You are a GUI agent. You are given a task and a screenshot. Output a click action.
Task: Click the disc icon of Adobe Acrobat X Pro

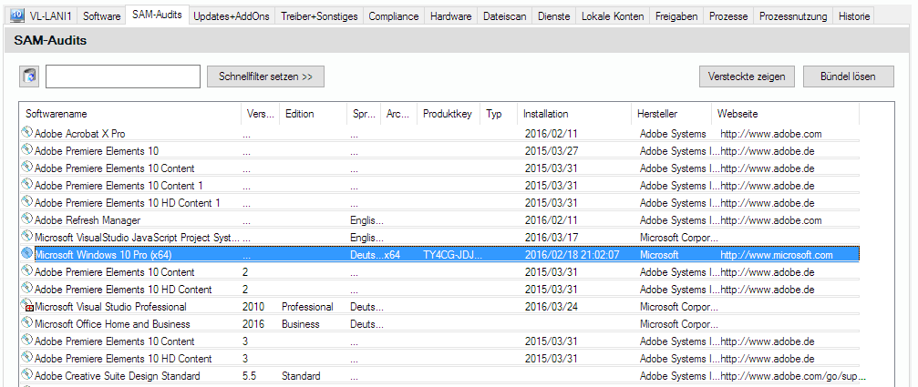pos(27,132)
